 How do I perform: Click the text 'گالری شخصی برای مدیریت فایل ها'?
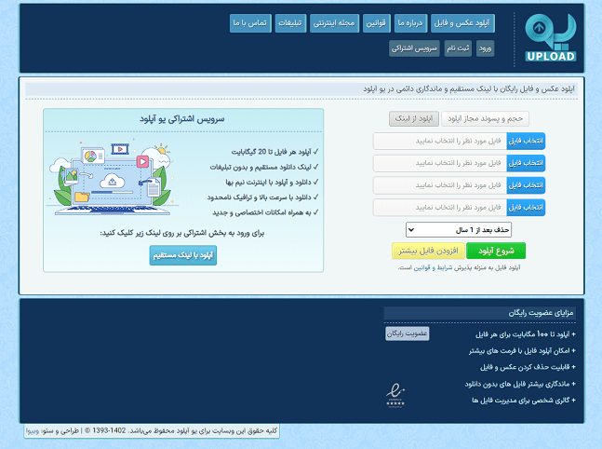(521, 401)
